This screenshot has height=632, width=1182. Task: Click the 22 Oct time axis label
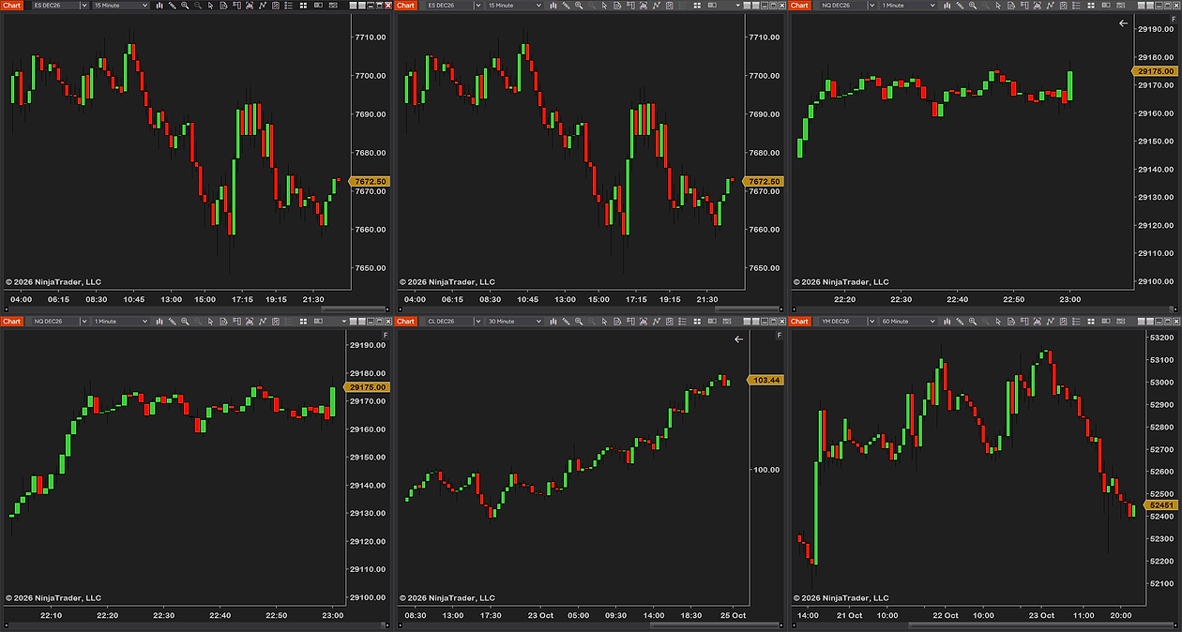(x=944, y=615)
